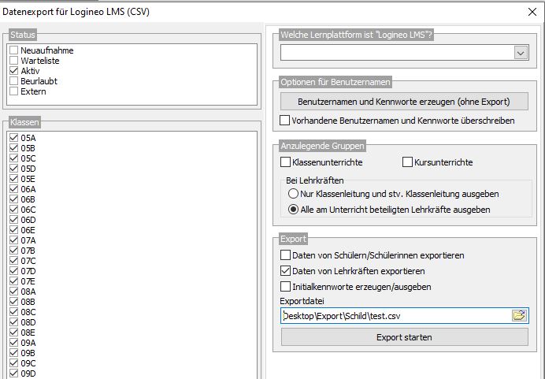This screenshot has height=379, width=545.
Task: Enable the Warteliste status checkbox
Action: 13,61
